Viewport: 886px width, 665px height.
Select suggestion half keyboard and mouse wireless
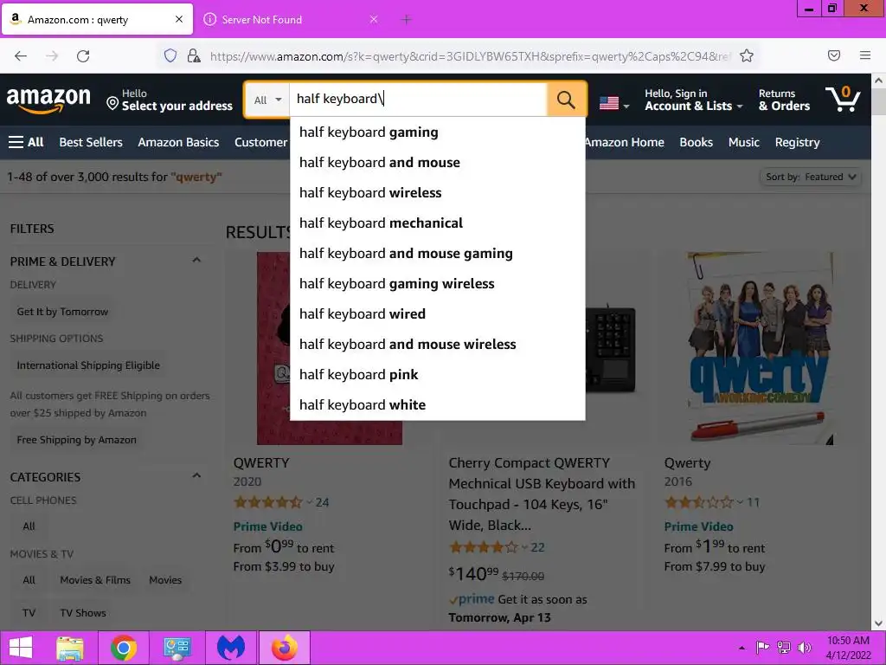437,345
